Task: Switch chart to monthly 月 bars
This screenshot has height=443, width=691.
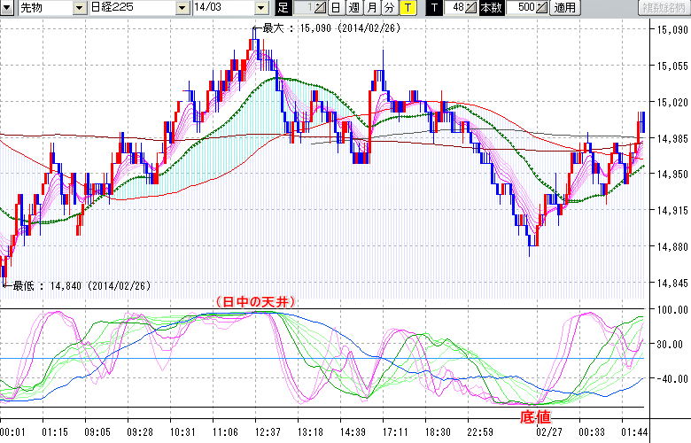Action: coord(371,8)
